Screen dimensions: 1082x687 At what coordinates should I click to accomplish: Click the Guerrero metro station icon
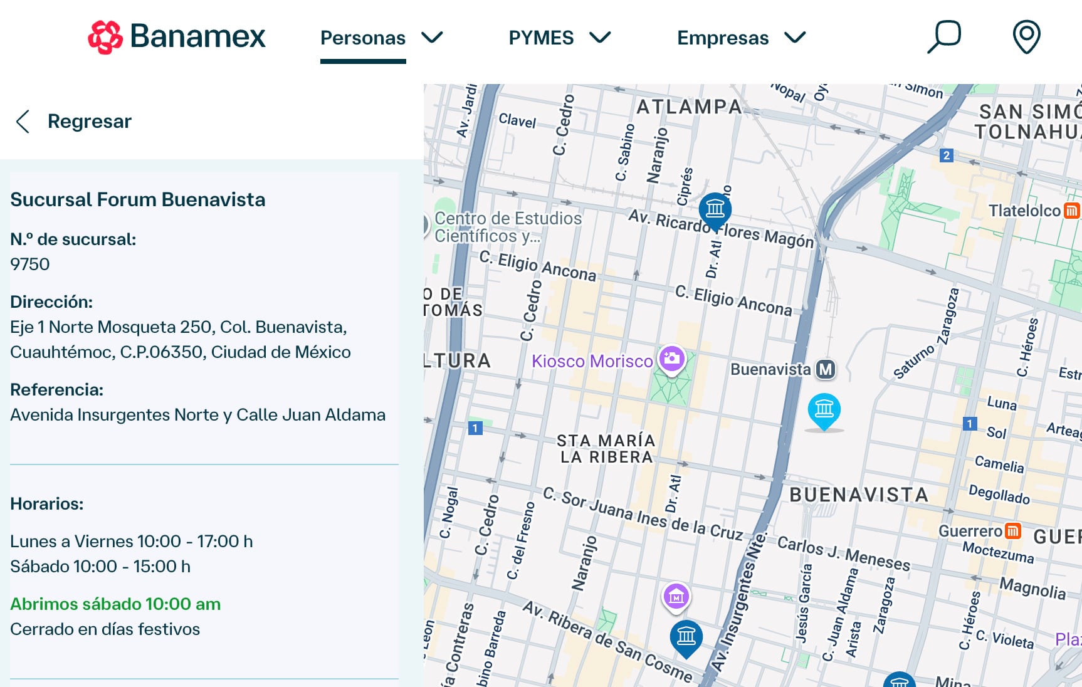(1012, 531)
